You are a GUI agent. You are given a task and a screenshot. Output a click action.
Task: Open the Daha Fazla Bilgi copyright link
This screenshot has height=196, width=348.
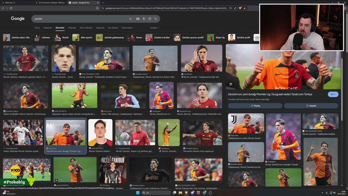tap(262, 99)
